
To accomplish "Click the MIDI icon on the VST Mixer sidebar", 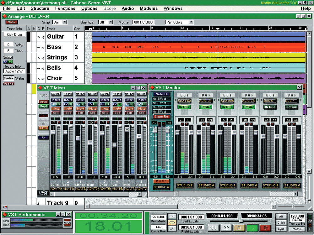I will click(x=43, y=124).
